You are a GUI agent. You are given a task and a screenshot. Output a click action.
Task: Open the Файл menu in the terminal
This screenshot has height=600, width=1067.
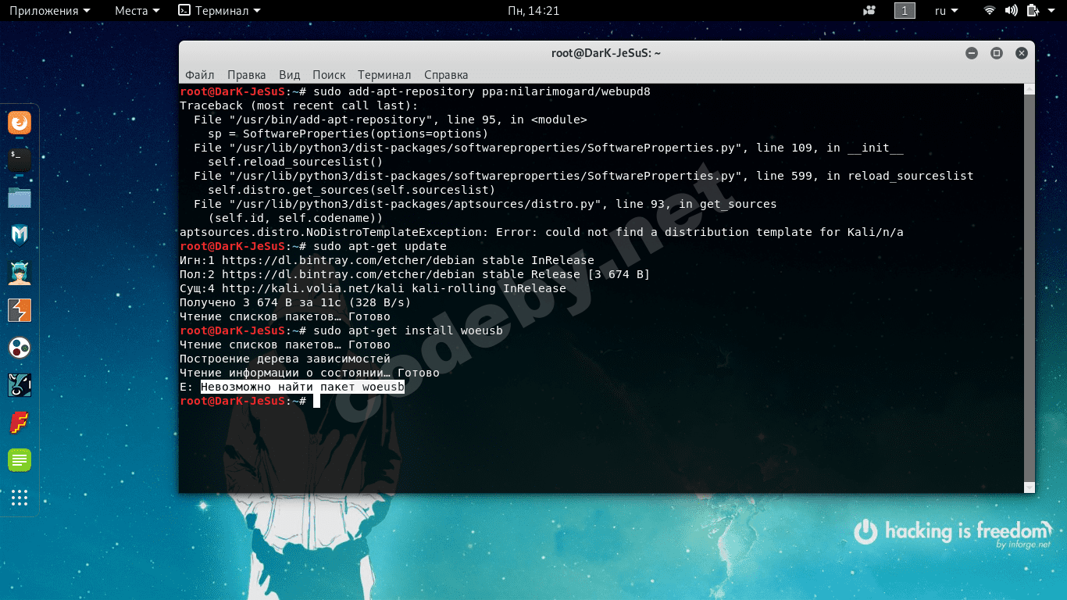200,75
